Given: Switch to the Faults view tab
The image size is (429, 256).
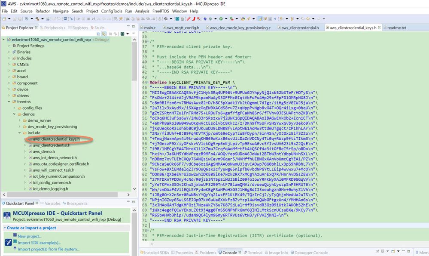Looking at the screenshot, I should point(97,28).
